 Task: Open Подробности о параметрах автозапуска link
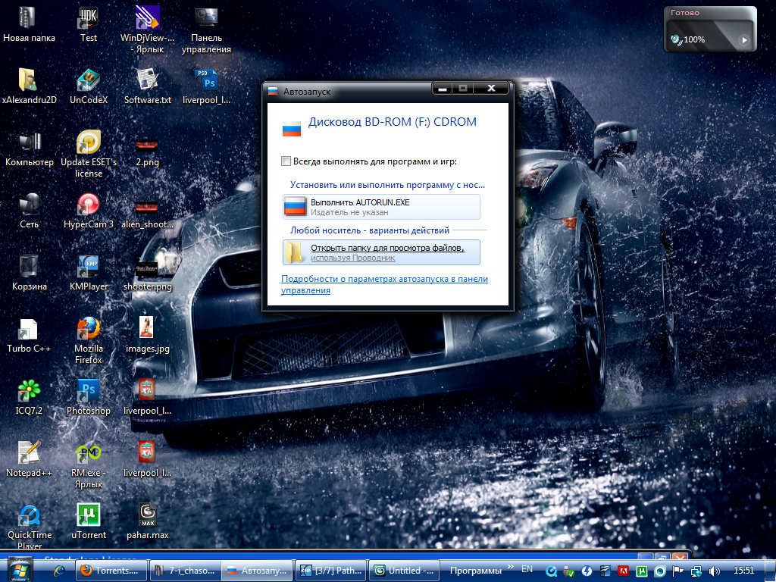[x=384, y=285]
